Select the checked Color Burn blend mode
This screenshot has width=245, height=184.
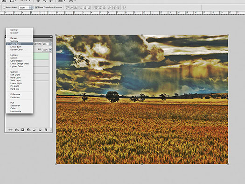pos(20,44)
